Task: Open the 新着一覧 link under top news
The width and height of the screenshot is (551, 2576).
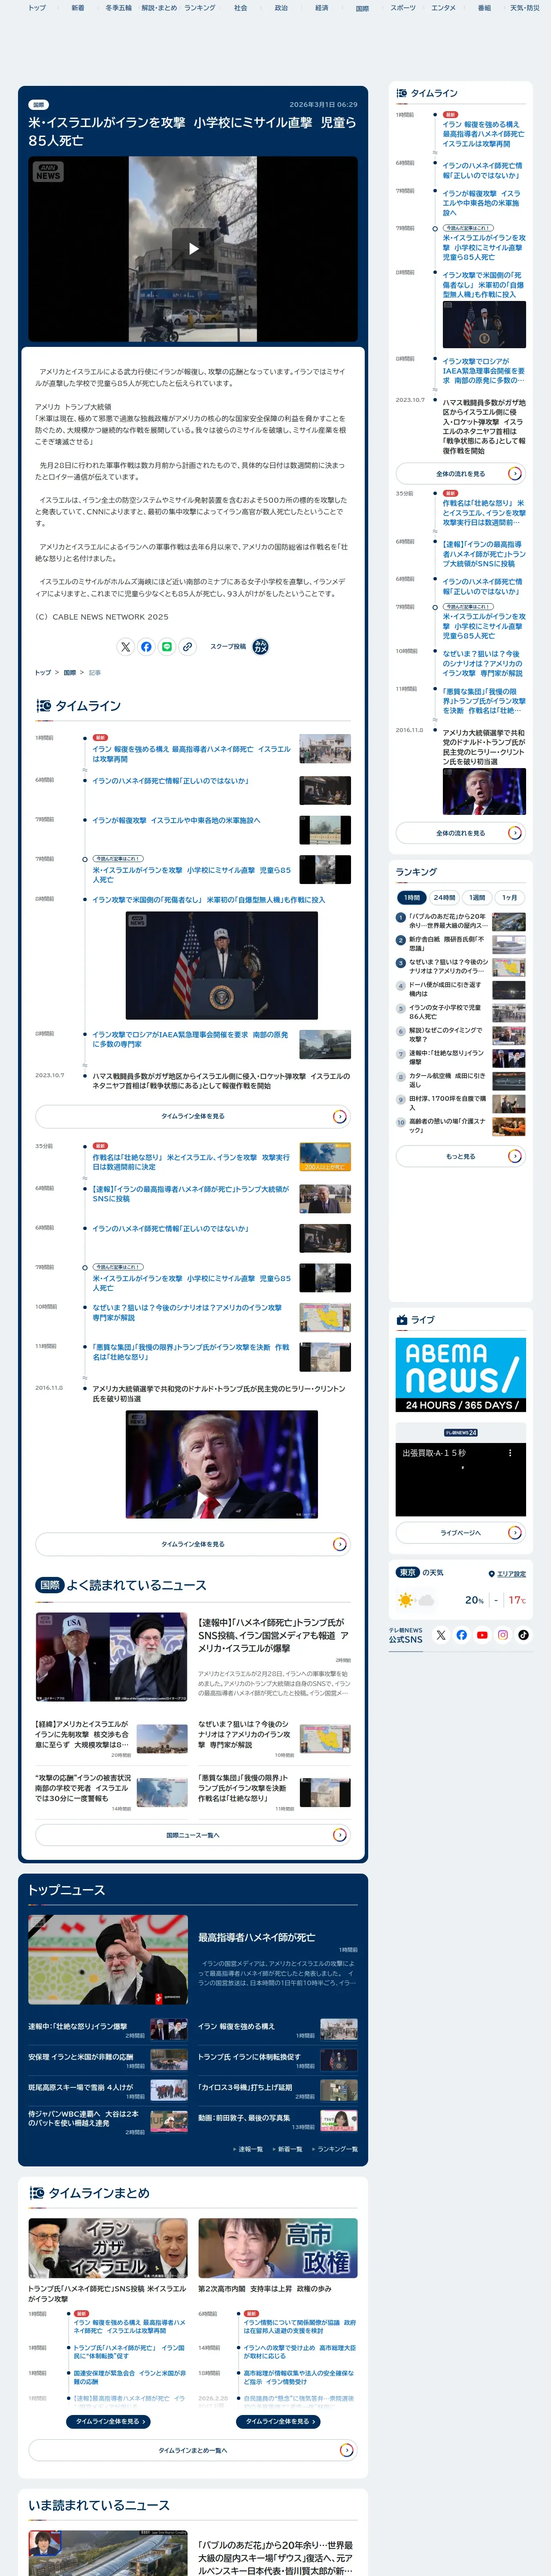Action: (288, 2149)
